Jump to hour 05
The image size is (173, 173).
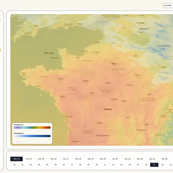pyautogui.click(x=55, y=165)
